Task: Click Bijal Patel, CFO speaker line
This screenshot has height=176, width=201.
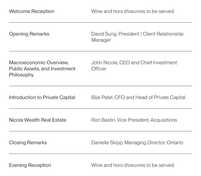Action: 138,98
